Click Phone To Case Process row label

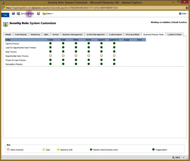16,60
